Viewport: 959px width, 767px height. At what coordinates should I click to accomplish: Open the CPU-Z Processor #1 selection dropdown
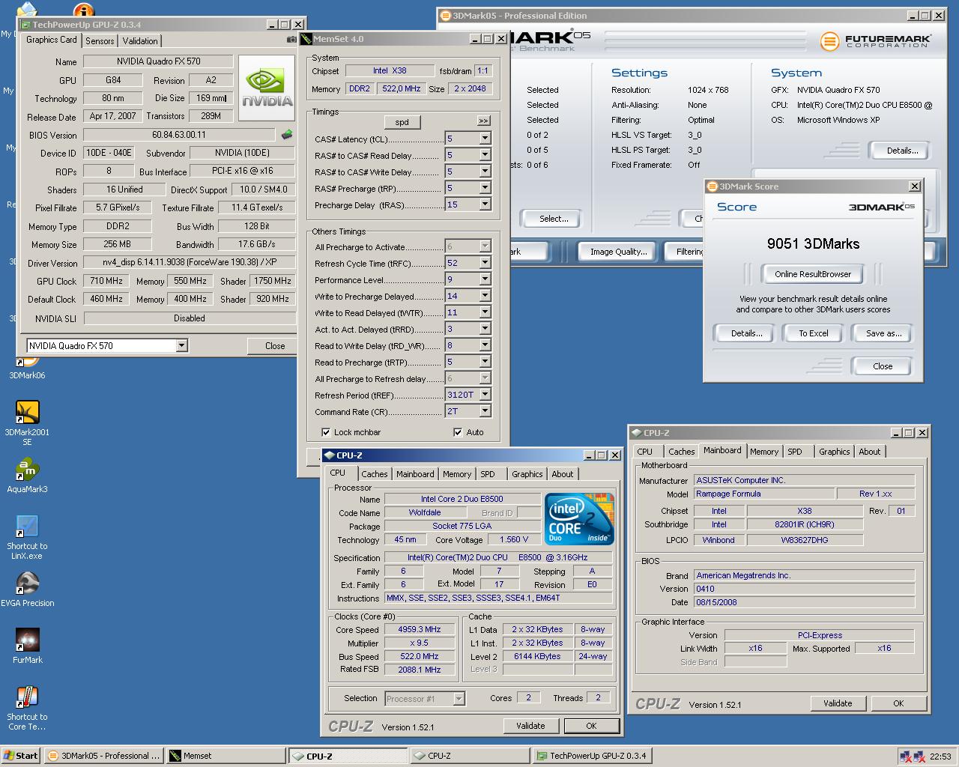[459, 699]
